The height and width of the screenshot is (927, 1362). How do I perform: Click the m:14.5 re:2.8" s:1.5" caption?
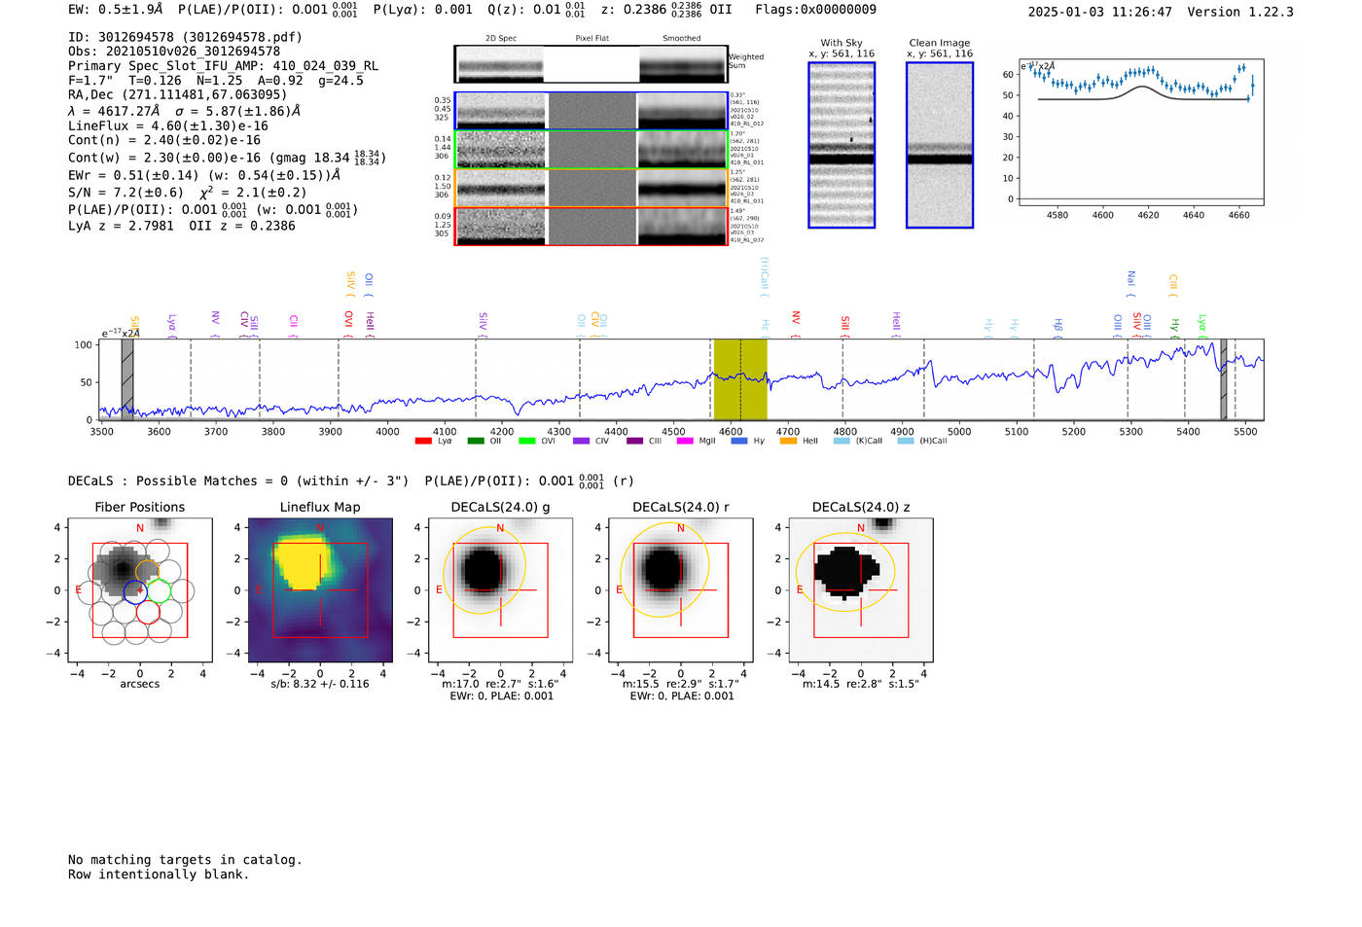coord(861,684)
